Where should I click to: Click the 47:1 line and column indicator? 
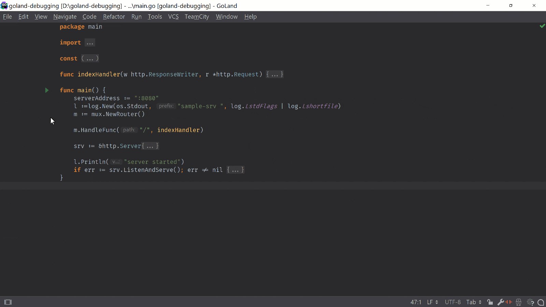coord(416,302)
